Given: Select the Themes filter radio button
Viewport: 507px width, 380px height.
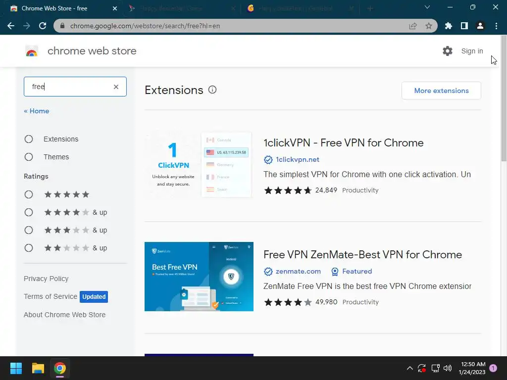Looking at the screenshot, I should [x=29, y=157].
